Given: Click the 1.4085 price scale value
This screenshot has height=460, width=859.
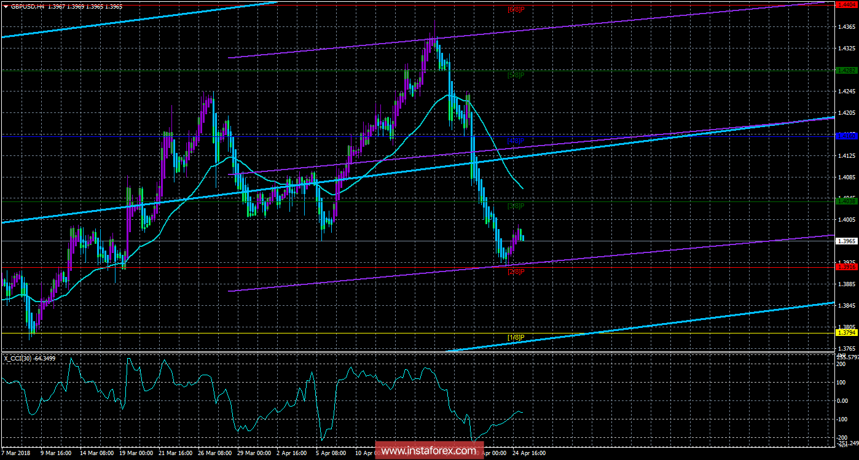Looking at the screenshot, I should [x=847, y=177].
